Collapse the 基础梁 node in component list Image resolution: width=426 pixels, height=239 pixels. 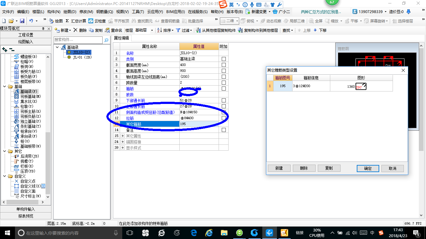58,47
